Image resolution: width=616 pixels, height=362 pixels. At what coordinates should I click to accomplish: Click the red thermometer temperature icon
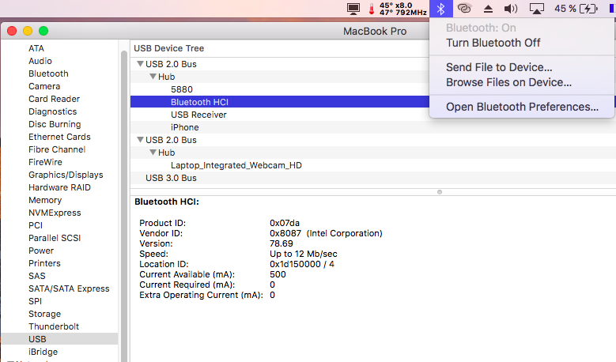371,9
